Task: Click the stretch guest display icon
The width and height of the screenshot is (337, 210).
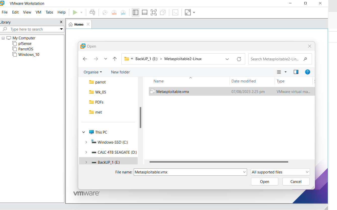Action: [188, 12]
